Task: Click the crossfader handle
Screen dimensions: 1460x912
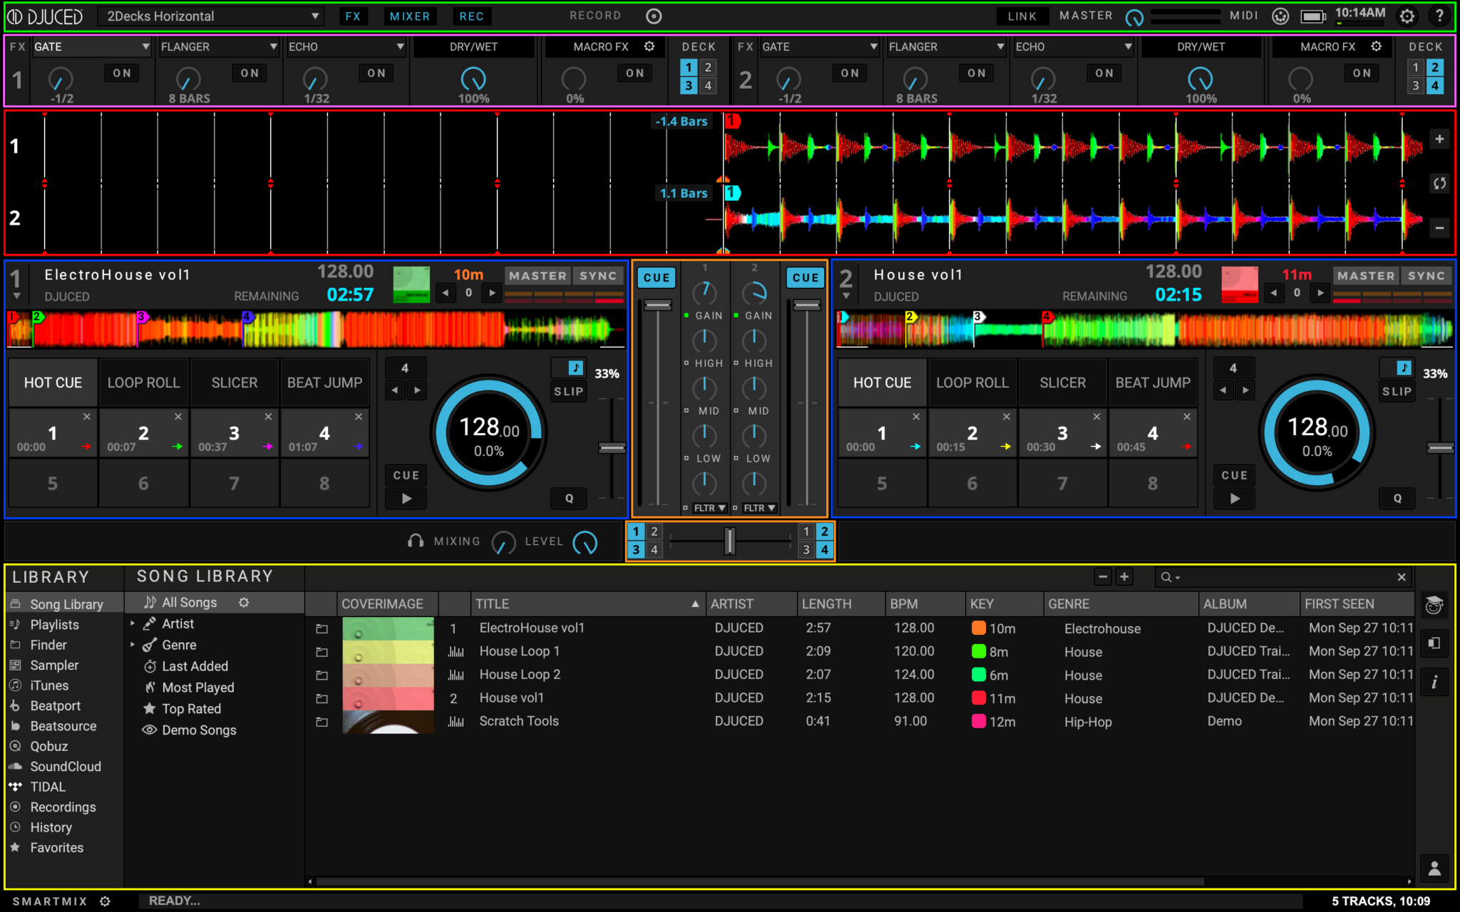Action: [729, 541]
